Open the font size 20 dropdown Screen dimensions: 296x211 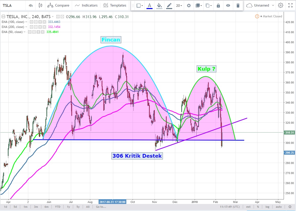click(179, 5)
